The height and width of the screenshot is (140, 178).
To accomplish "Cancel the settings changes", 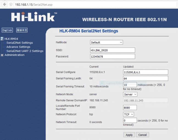I will [143, 135].
